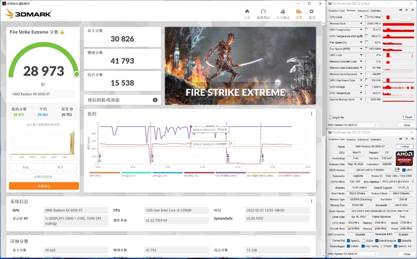Click refresh icon in GPU-Z Sensors window

point(407,10)
